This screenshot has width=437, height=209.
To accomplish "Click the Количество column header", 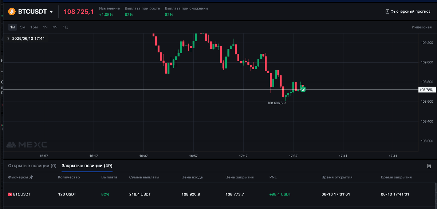I will pos(69,177).
